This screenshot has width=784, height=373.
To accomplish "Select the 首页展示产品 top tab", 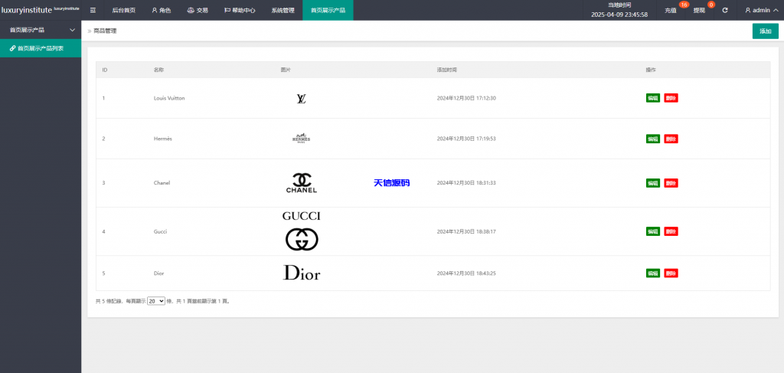I will [328, 10].
